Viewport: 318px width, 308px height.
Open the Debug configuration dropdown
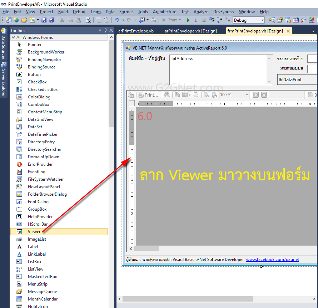[x=262, y=20]
